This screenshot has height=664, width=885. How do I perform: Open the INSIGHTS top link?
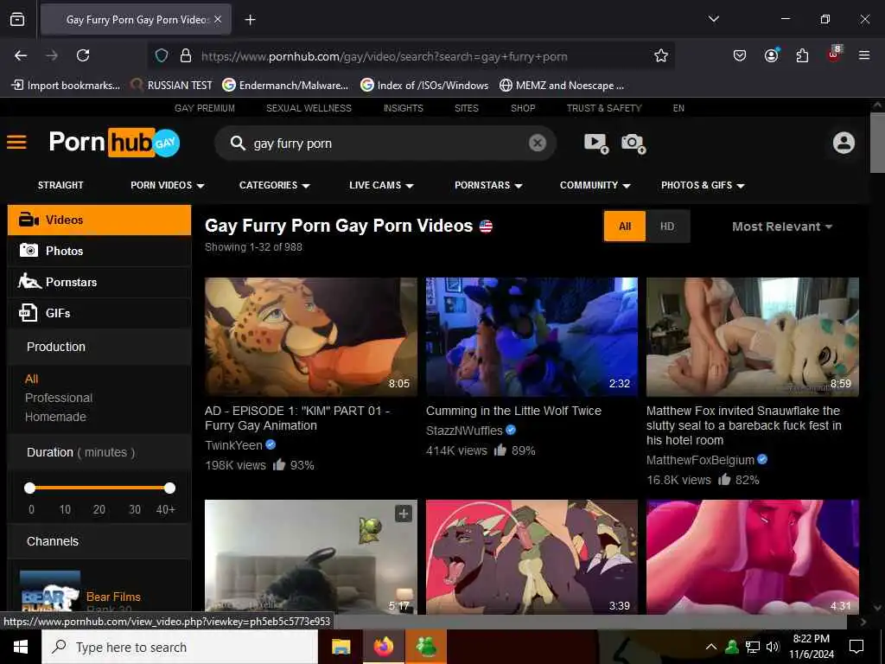pos(403,108)
